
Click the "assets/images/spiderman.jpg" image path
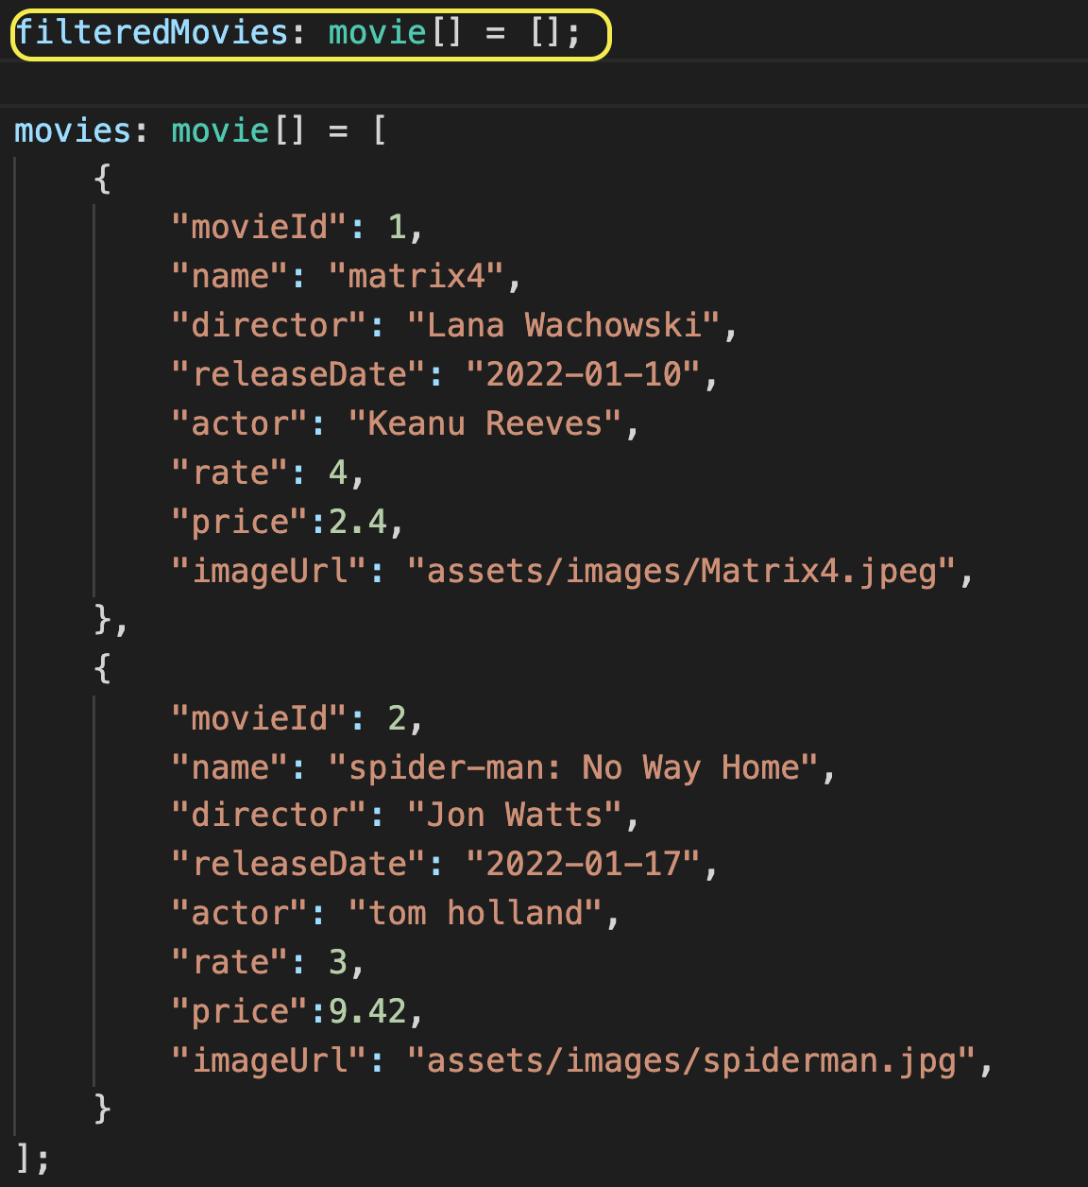tap(691, 1060)
